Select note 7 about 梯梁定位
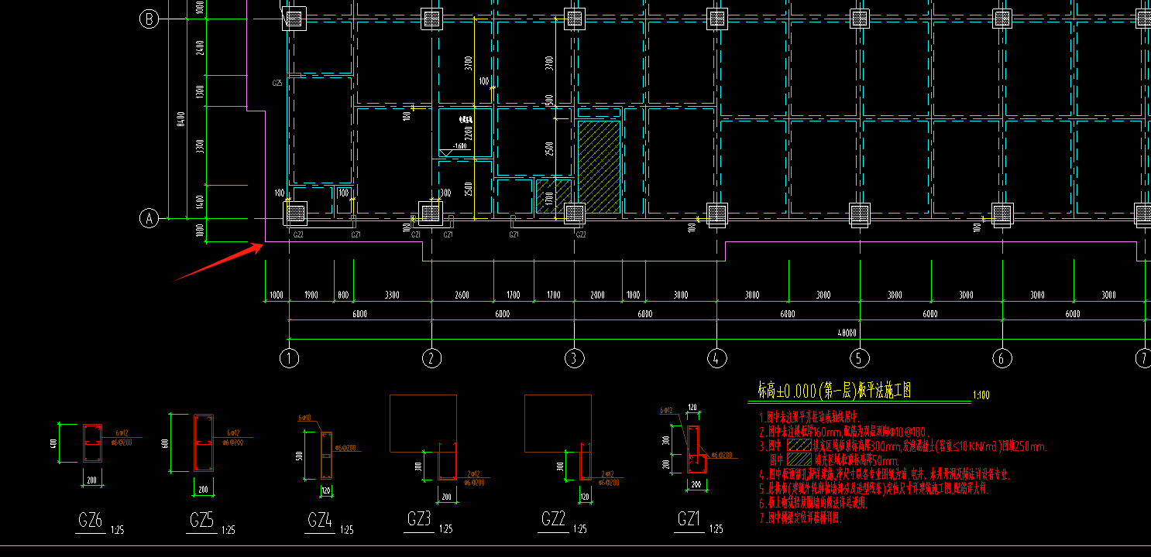The image size is (1151, 557). [x=801, y=518]
